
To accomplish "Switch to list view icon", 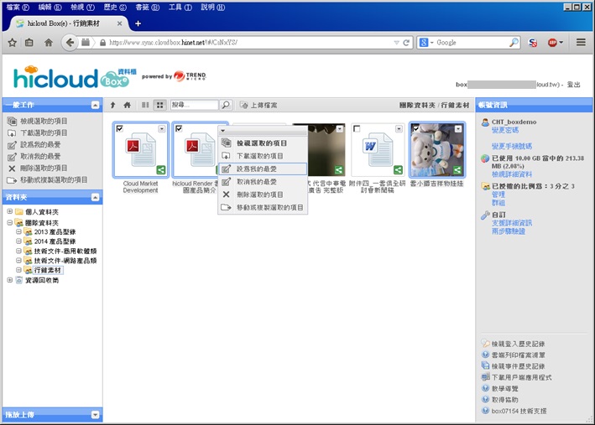I will pos(145,105).
